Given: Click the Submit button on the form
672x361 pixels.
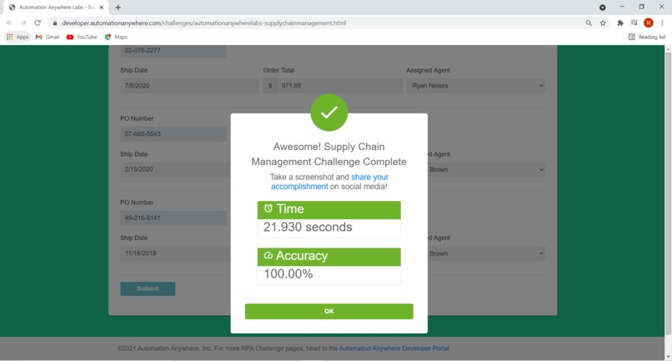Looking at the screenshot, I should 148,288.
